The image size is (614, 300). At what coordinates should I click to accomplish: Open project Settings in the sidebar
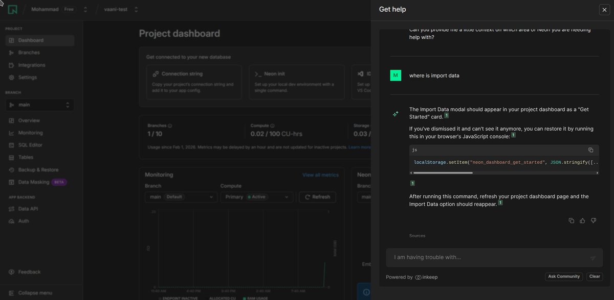click(39, 77)
